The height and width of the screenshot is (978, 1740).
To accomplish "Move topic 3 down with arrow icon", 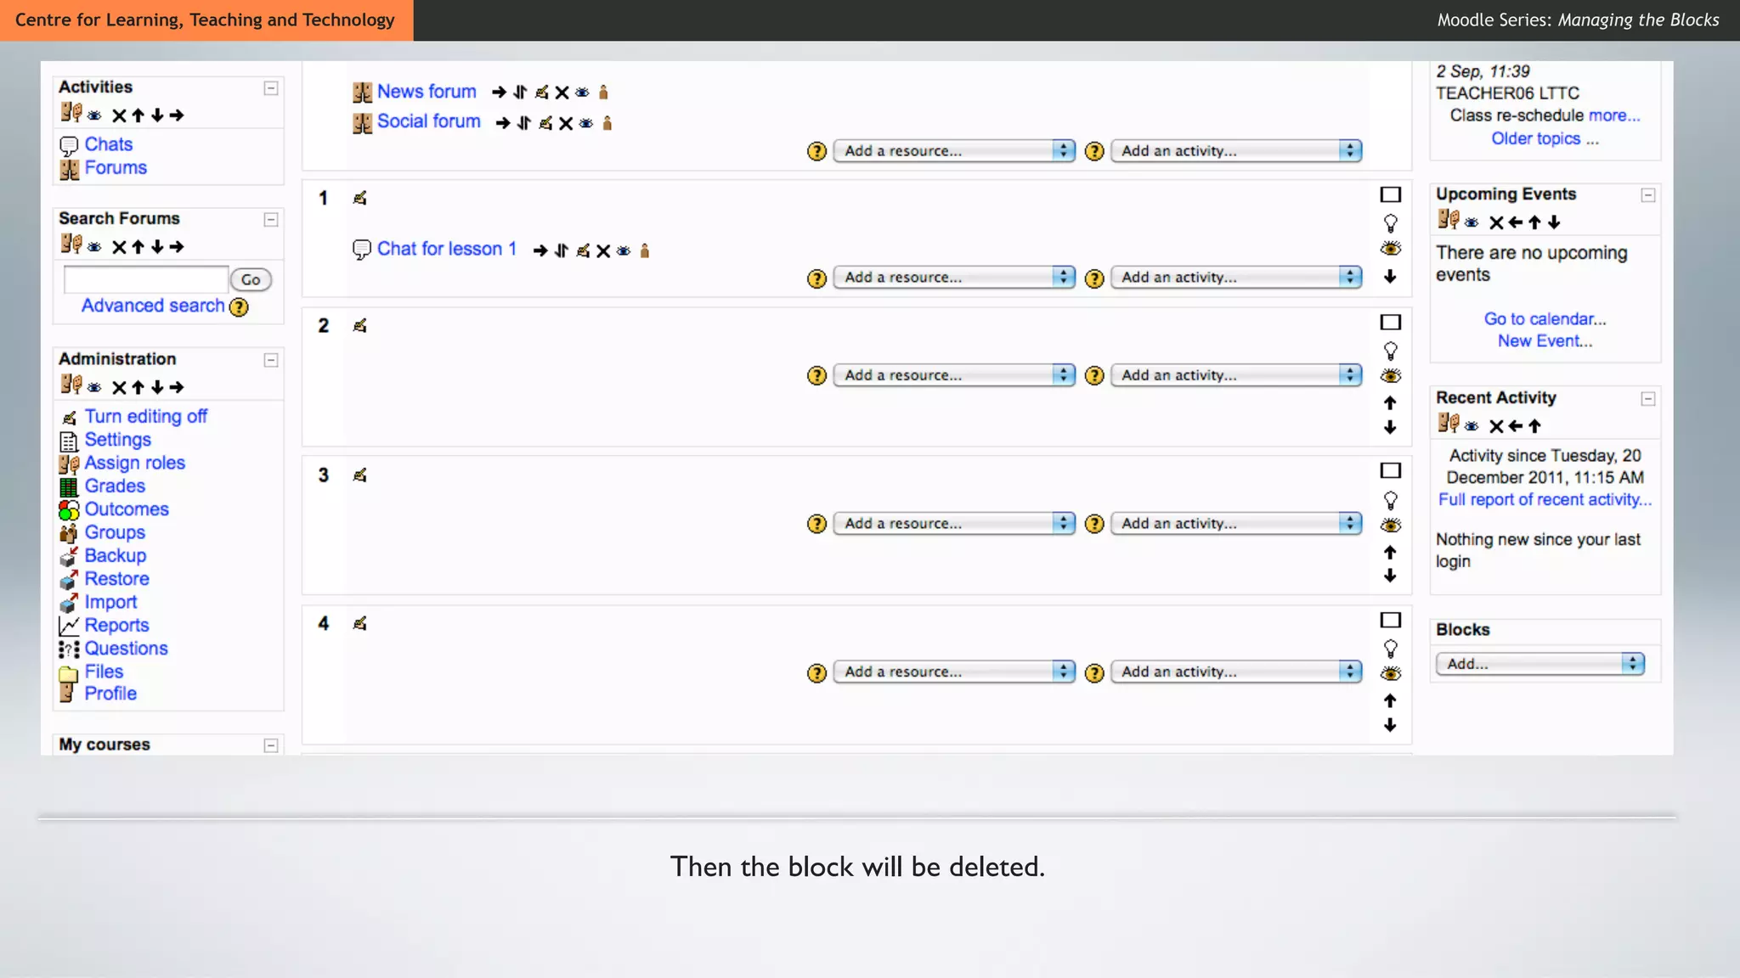I will pos(1390,576).
